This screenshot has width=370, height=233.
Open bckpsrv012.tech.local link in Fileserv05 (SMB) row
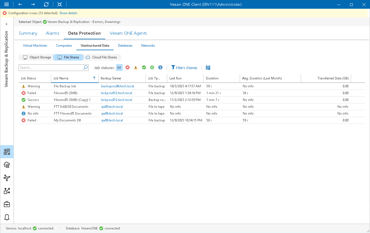point(117,93)
